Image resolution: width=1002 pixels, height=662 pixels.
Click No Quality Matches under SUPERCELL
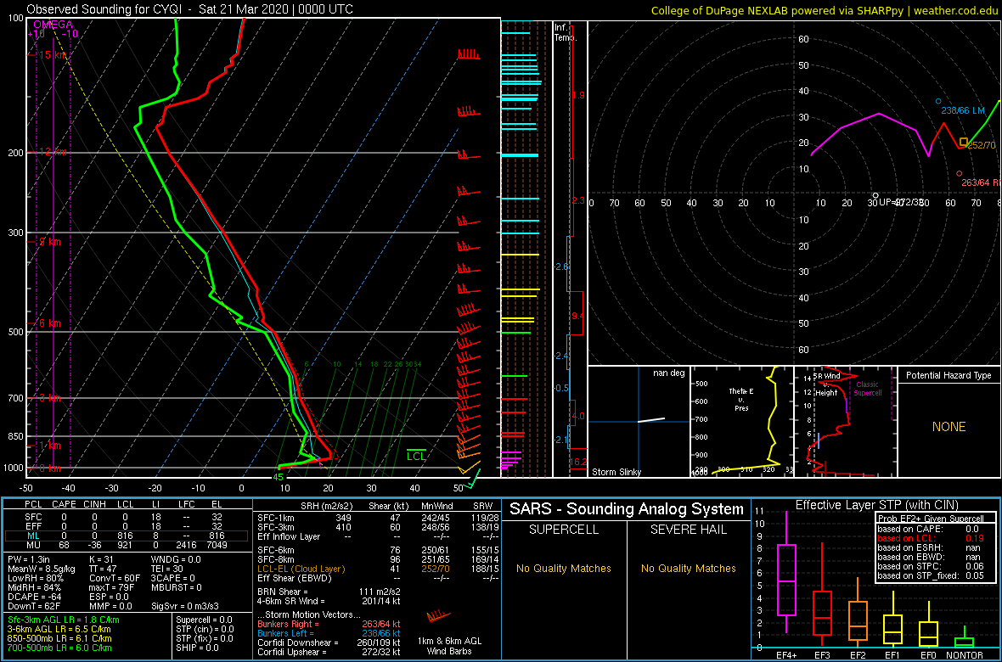(x=564, y=568)
